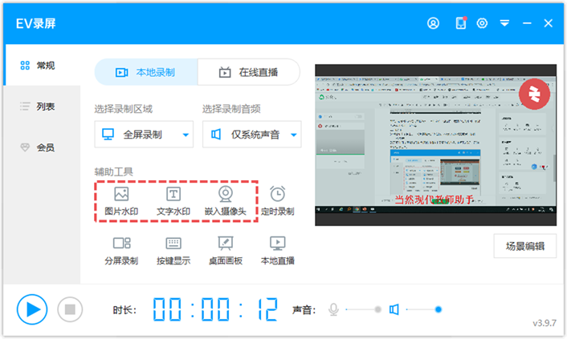The height and width of the screenshot is (339, 567).
Task: Open the 会员 sidebar tab
Action: [x=42, y=147]
